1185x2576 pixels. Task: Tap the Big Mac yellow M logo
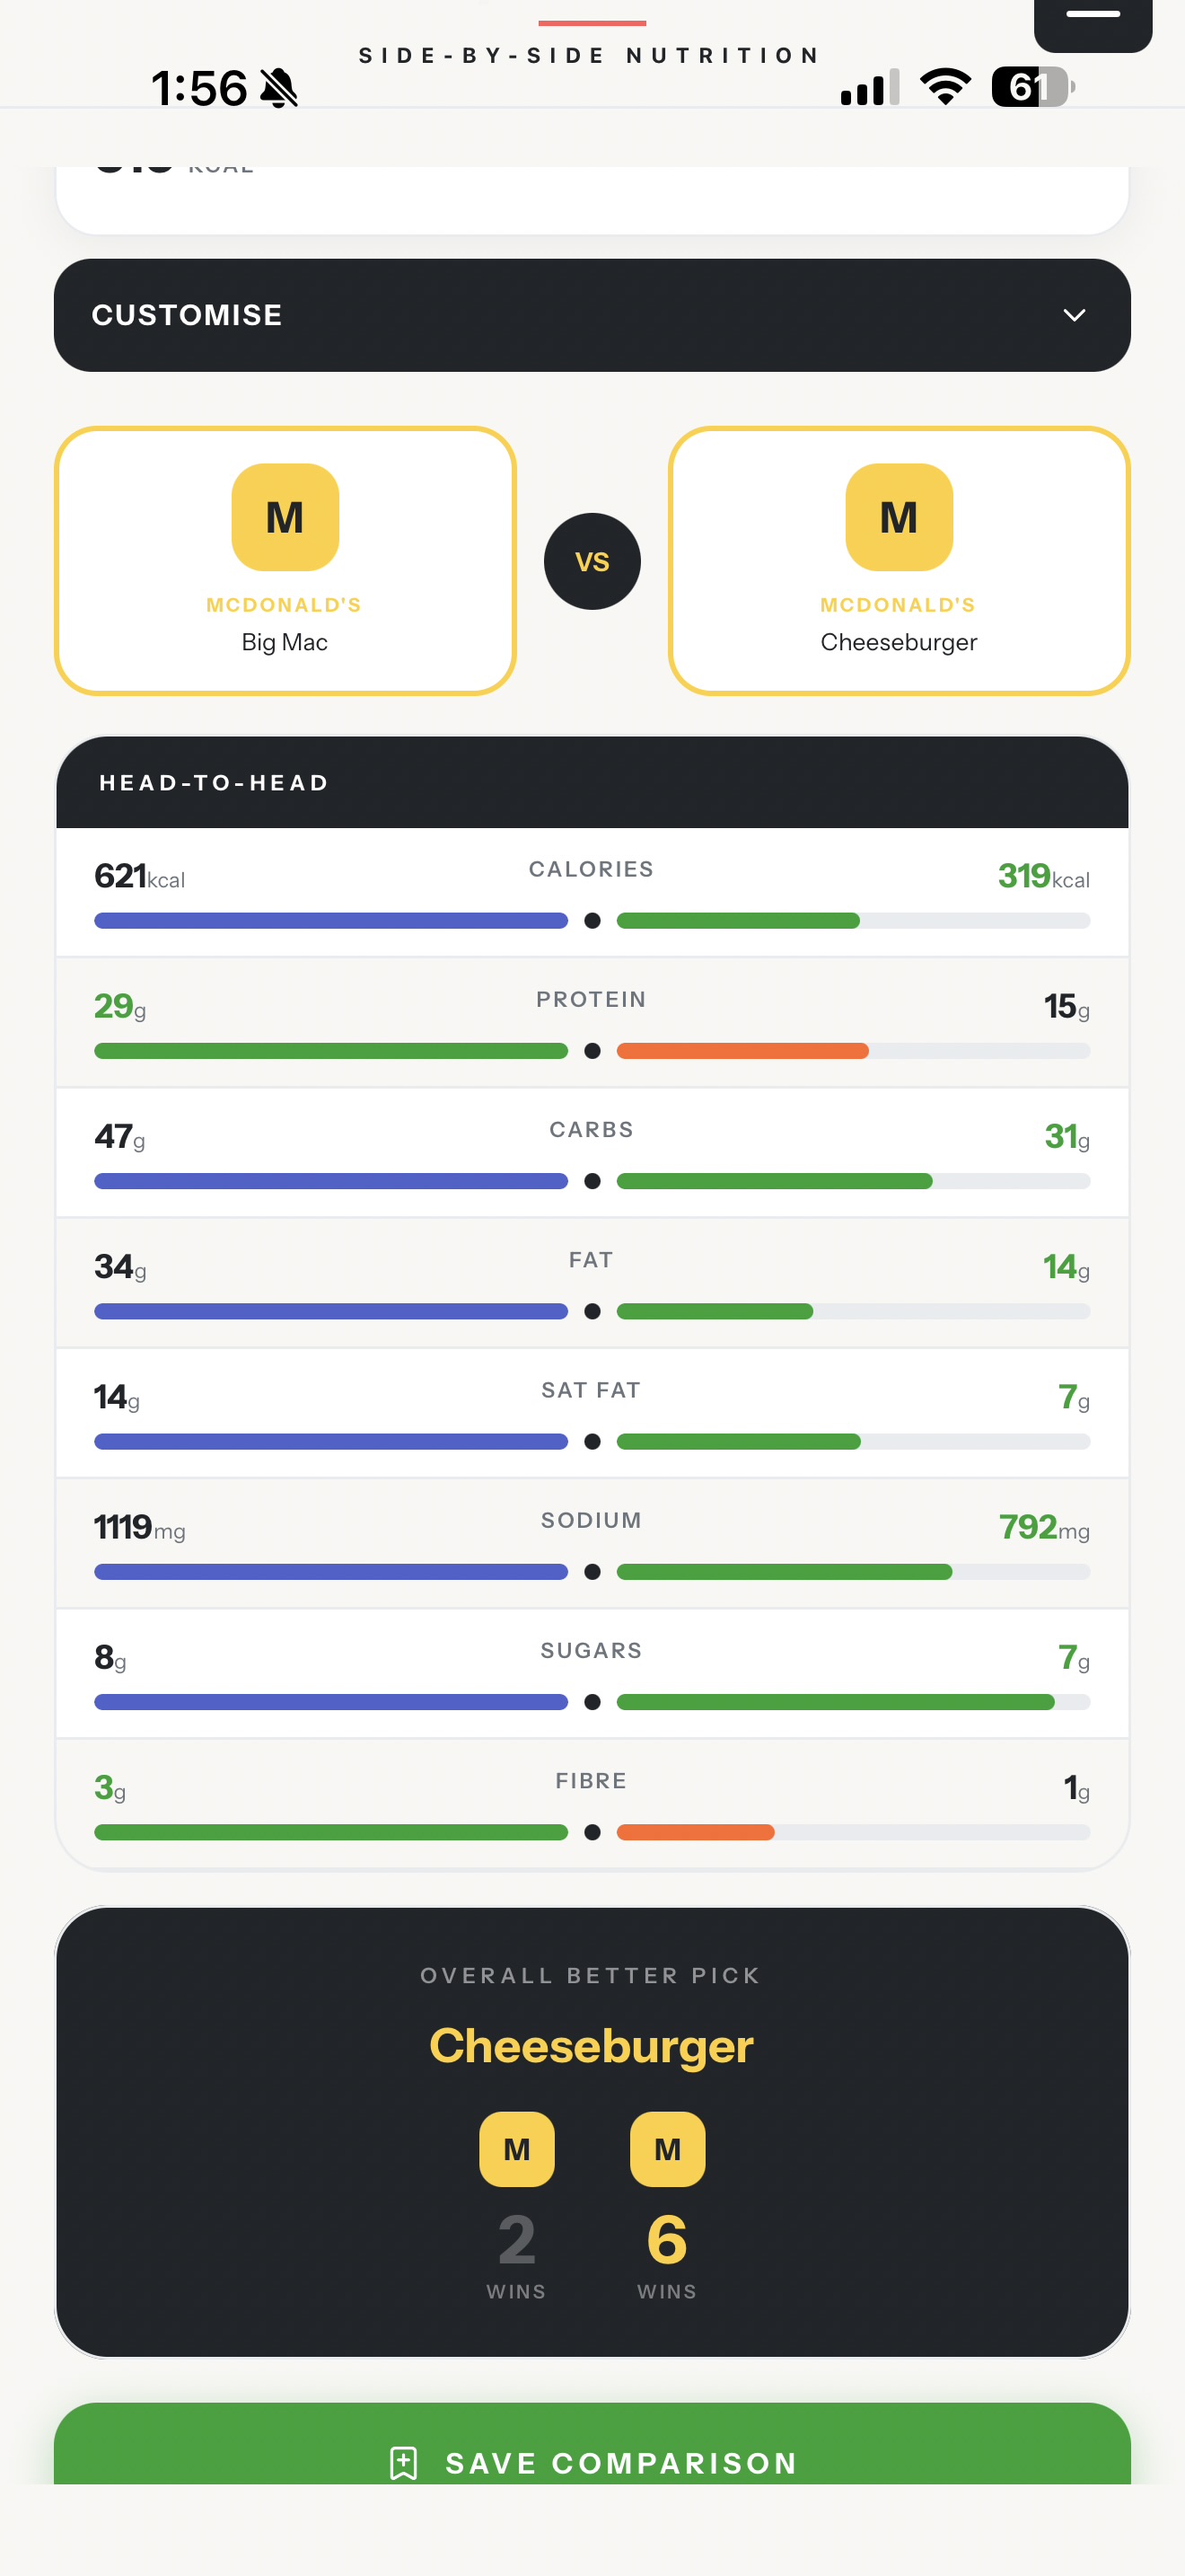click(x=285, y=517)
